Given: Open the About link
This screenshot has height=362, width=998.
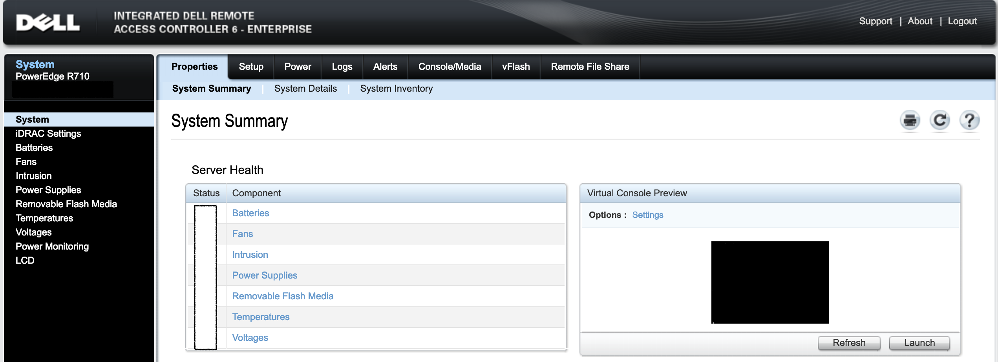Looking at the screenshot, I should click(x=920, y=21).
